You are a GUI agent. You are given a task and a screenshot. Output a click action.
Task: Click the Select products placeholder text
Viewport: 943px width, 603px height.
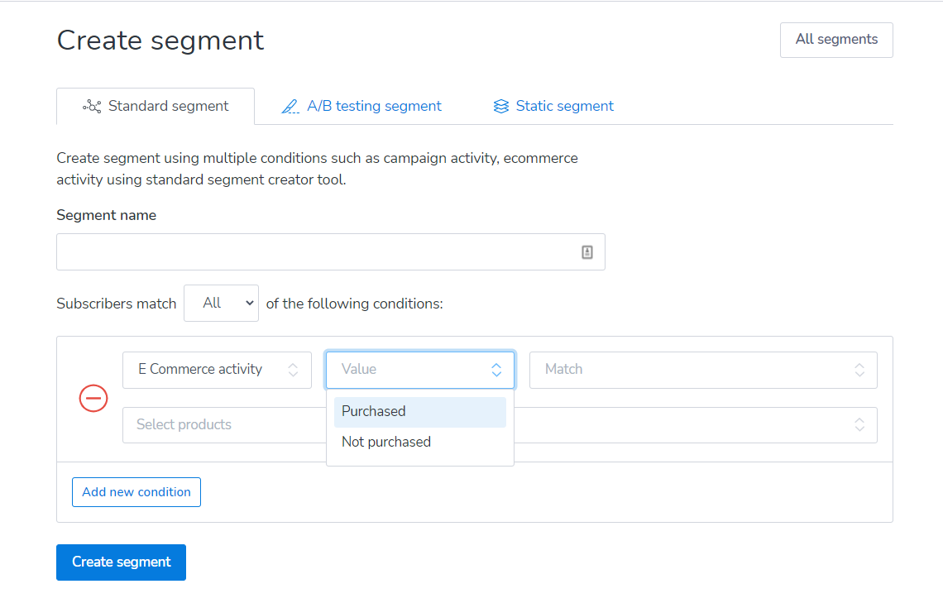tap(184, 424)
